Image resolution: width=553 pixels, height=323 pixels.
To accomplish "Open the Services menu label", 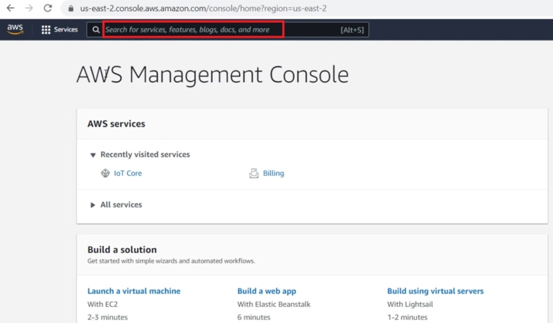I will pyautogui.click(x=66, y=29).
